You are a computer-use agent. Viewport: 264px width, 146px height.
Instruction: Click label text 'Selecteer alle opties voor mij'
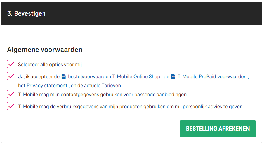tap(50, 65)
